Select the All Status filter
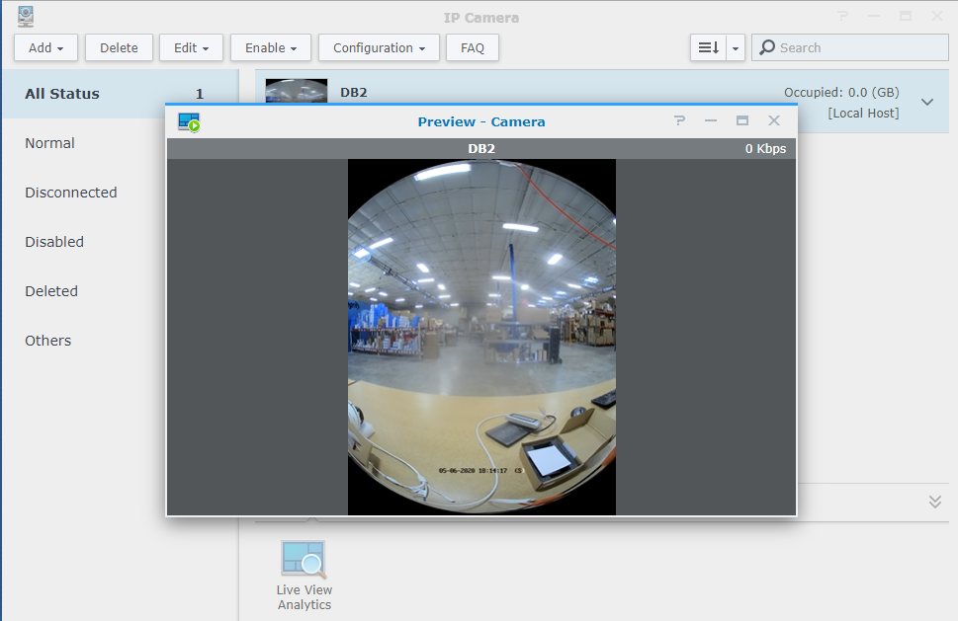Image resolution: width=958 pixels, height=621 pixels. tap(120, 94)
